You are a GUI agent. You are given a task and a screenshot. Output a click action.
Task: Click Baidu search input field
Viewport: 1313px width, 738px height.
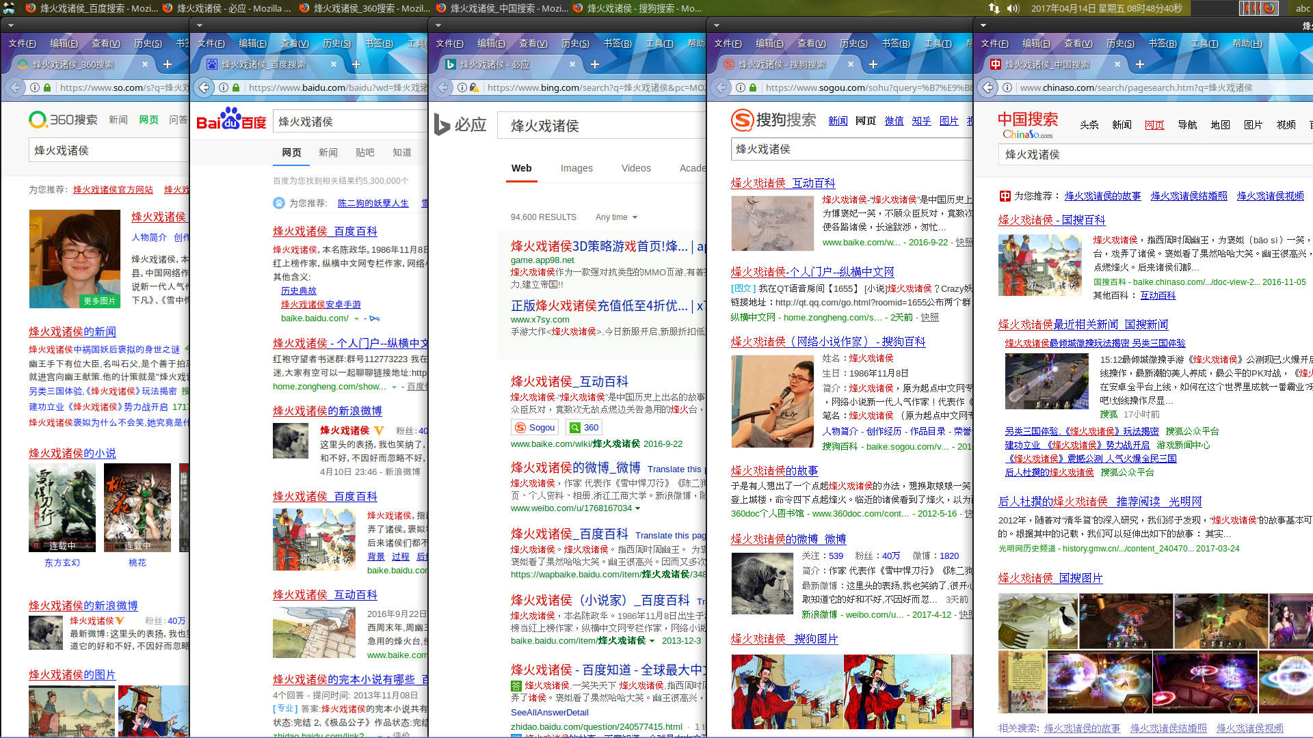(350, 122)
